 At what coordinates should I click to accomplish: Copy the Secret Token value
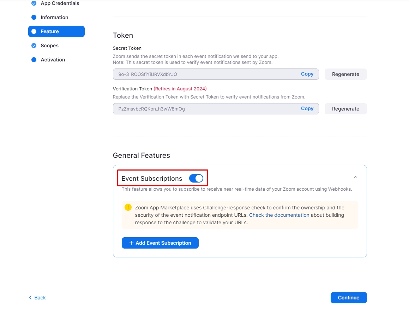coord(307,74)
